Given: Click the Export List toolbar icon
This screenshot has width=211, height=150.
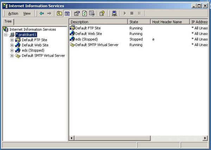Looking at the screenshot, I should 92,13.
